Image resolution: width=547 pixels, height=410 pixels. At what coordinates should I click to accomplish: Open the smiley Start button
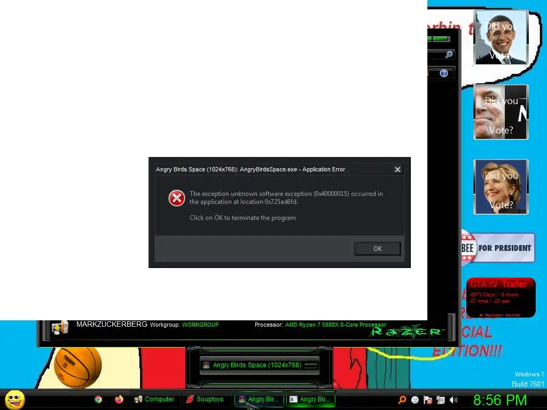coord(14,399)
